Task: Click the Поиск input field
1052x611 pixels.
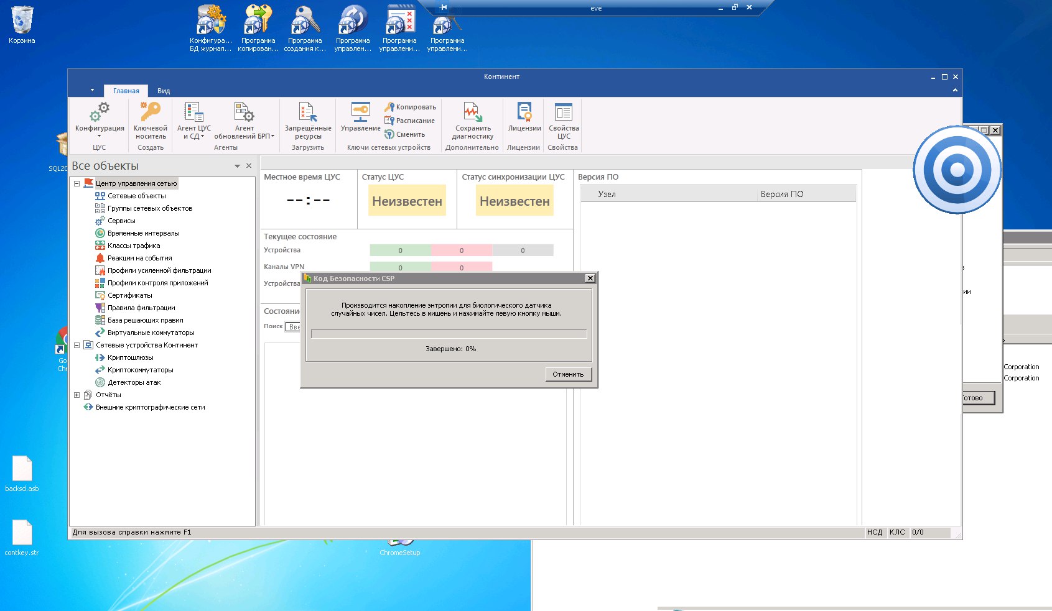Action: click(x=293, y=326)
